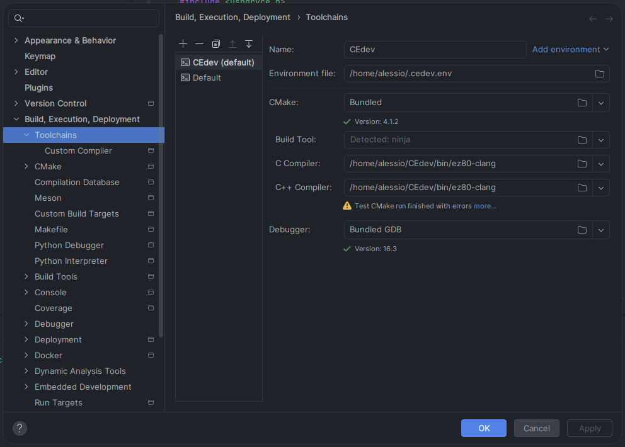Open the Custom Compiler settings page
The image size is (625, 447).
point(77,150)
